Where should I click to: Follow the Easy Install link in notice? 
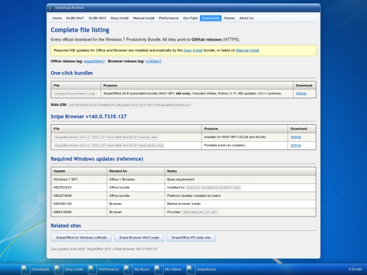coord(193,50)
